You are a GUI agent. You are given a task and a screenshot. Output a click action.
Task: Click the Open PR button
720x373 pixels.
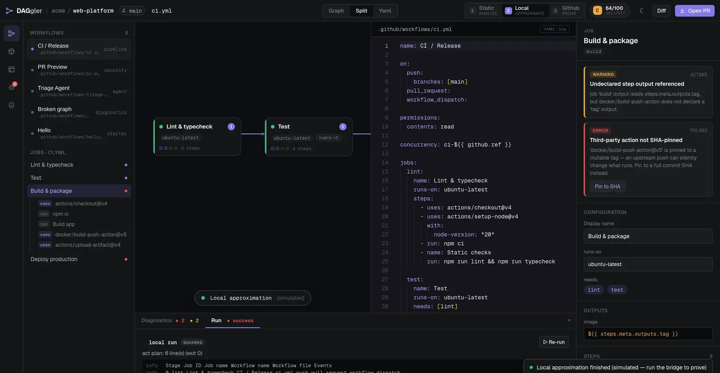pyautogui.click(x=695, y=11)
